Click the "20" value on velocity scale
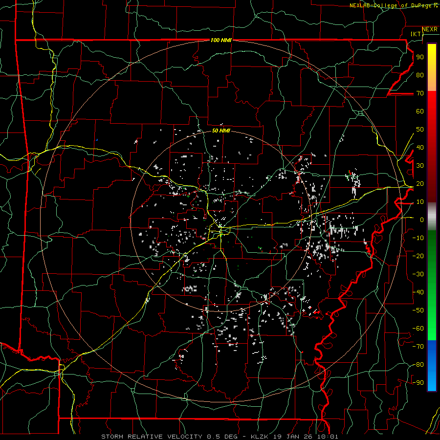The image size is (440, 440). (420, 183)
